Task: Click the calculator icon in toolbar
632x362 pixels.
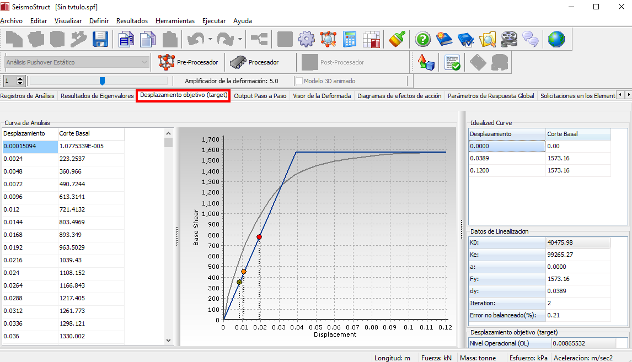Action: click(350, 39)
